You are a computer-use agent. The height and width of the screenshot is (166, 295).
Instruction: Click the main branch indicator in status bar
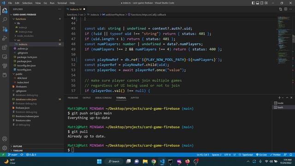click(12, 155)
